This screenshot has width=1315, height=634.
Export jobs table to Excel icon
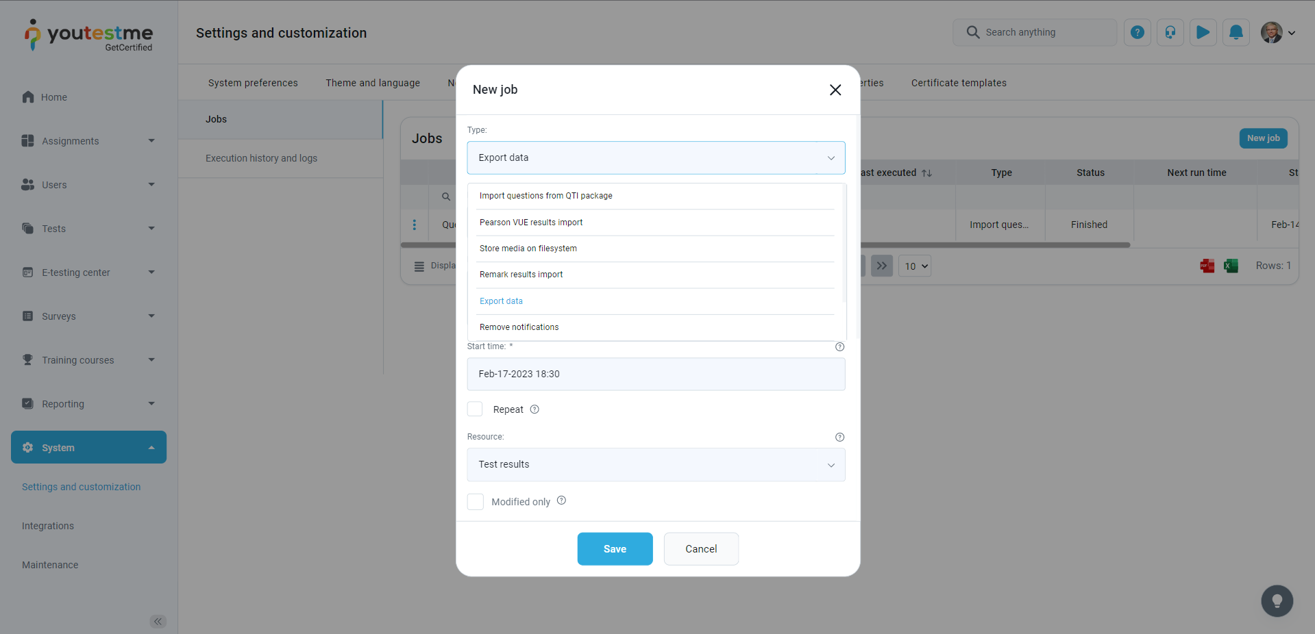coord(1231,266)
